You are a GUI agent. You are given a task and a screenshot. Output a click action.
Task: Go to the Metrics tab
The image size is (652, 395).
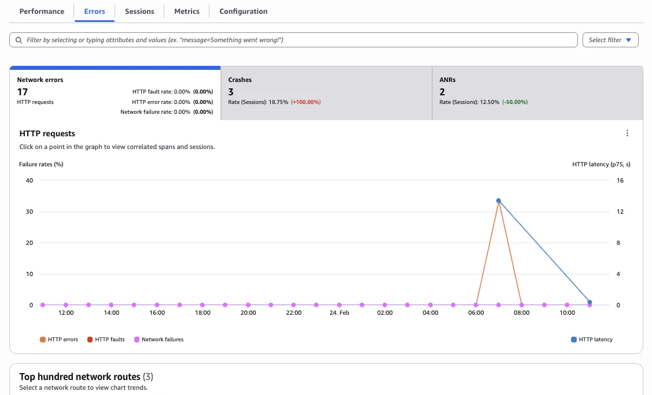pyautogui.click(x=187, y=11)
